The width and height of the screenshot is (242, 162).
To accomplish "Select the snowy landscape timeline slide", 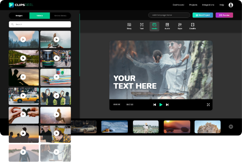I will pos(115,127).
